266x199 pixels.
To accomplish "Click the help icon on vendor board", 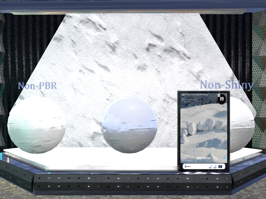I will coord(210,167).
